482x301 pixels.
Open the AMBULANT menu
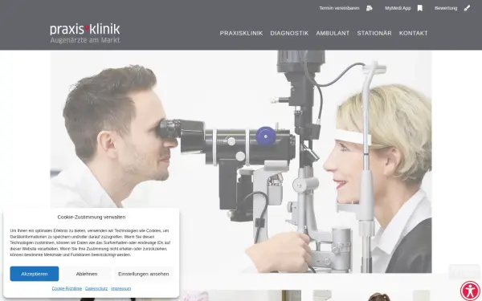point(333,33)
